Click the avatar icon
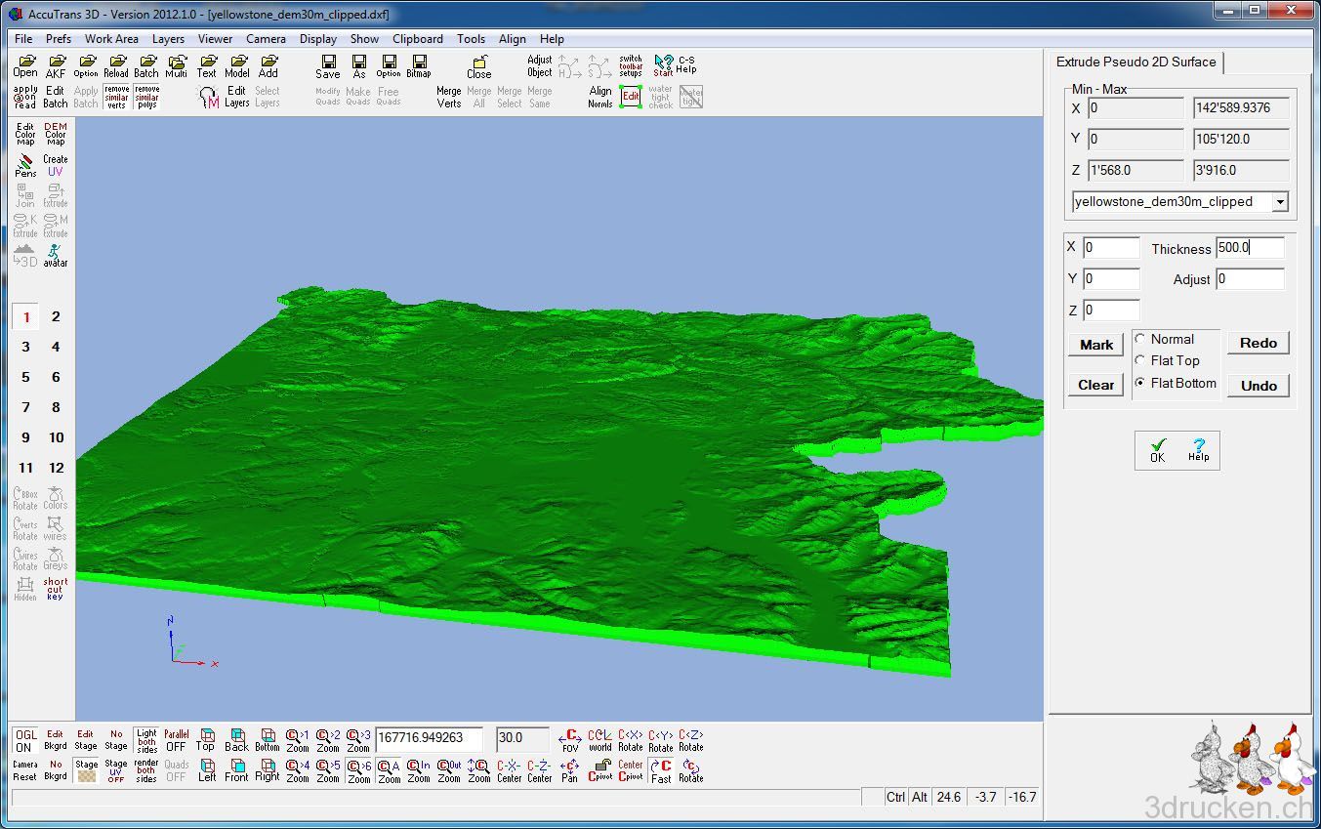The height and width of the screenshot is (829, 1321). pos(56,255)
